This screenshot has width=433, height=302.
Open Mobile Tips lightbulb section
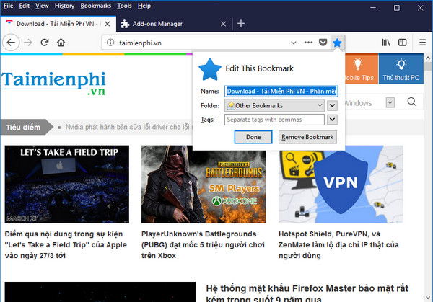tap(362, 69)
